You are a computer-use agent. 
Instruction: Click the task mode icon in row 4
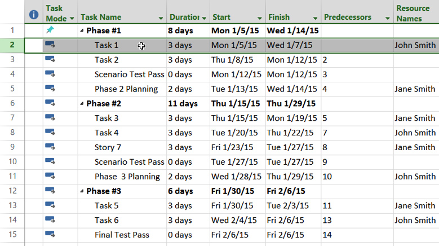(x=50, y=74)
